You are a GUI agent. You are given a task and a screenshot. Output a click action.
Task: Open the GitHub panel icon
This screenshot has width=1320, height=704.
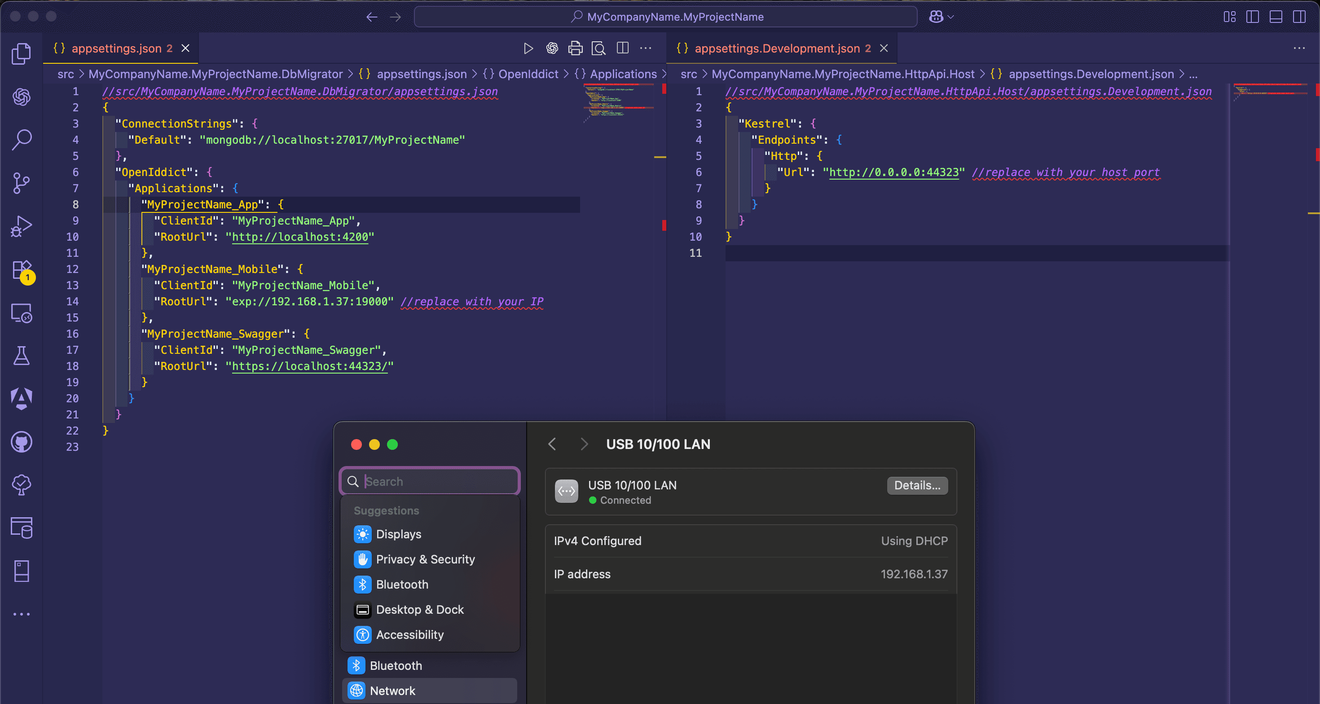21,442
